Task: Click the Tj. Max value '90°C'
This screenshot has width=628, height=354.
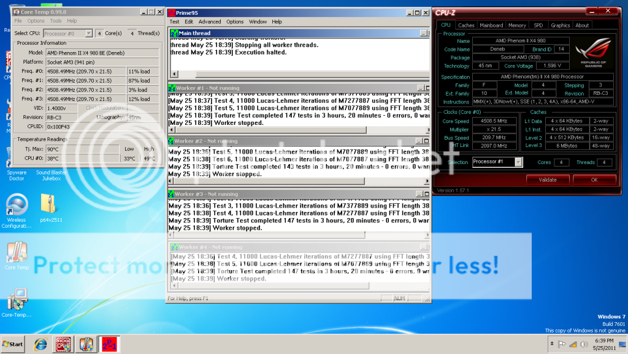Action: (x=83, y=149)
